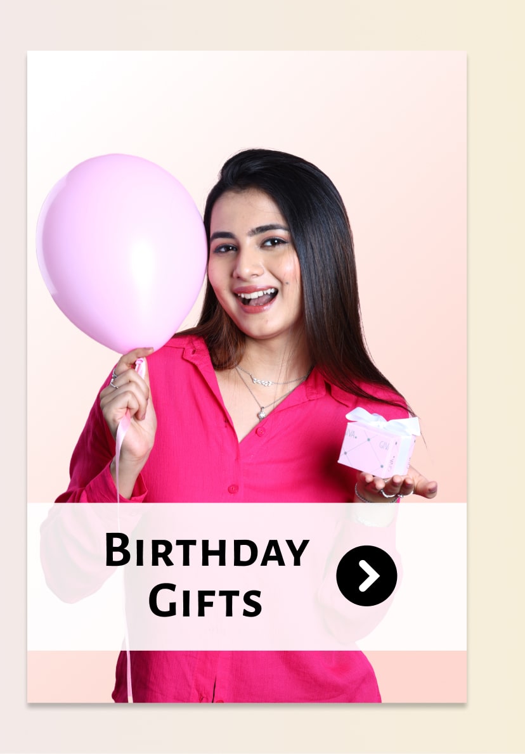
Task: Click the word "Gifts" in the banner
Action: point(205,600)
